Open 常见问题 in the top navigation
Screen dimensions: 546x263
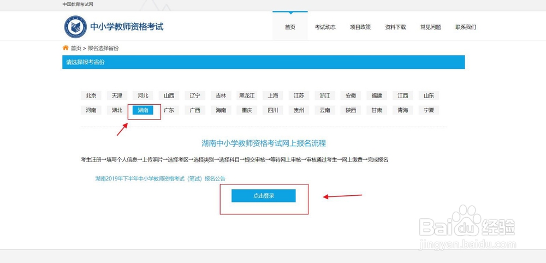[x=431, y=27]
